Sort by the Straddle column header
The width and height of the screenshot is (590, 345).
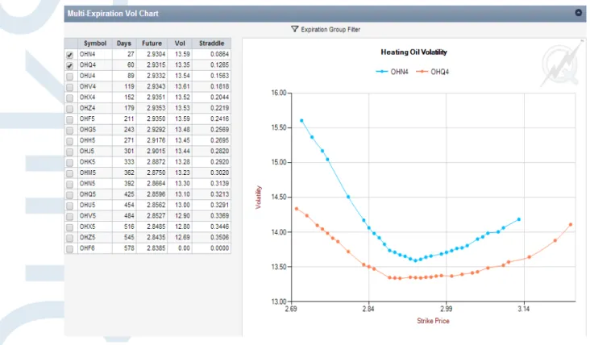(x=211, y=44)
